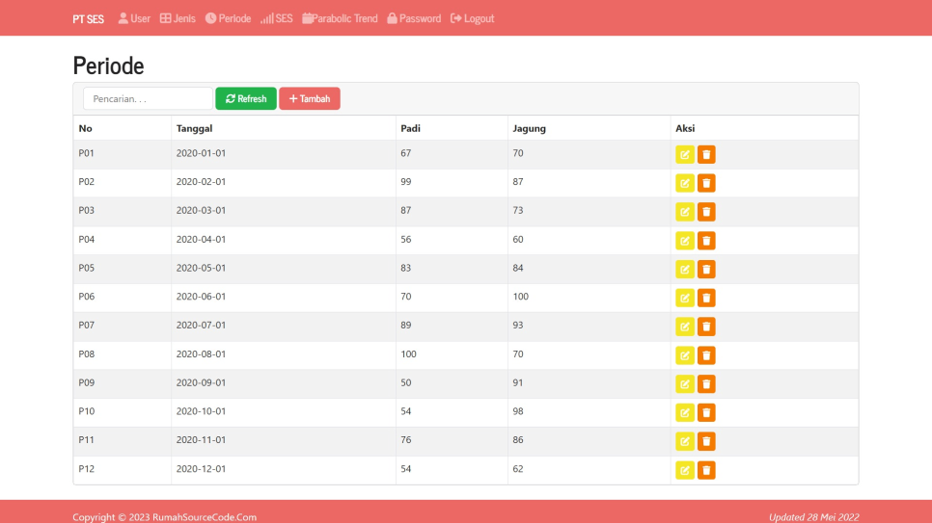Log out via the Logout link
Screen dimensions: 932x523
(x=472, y=18)
